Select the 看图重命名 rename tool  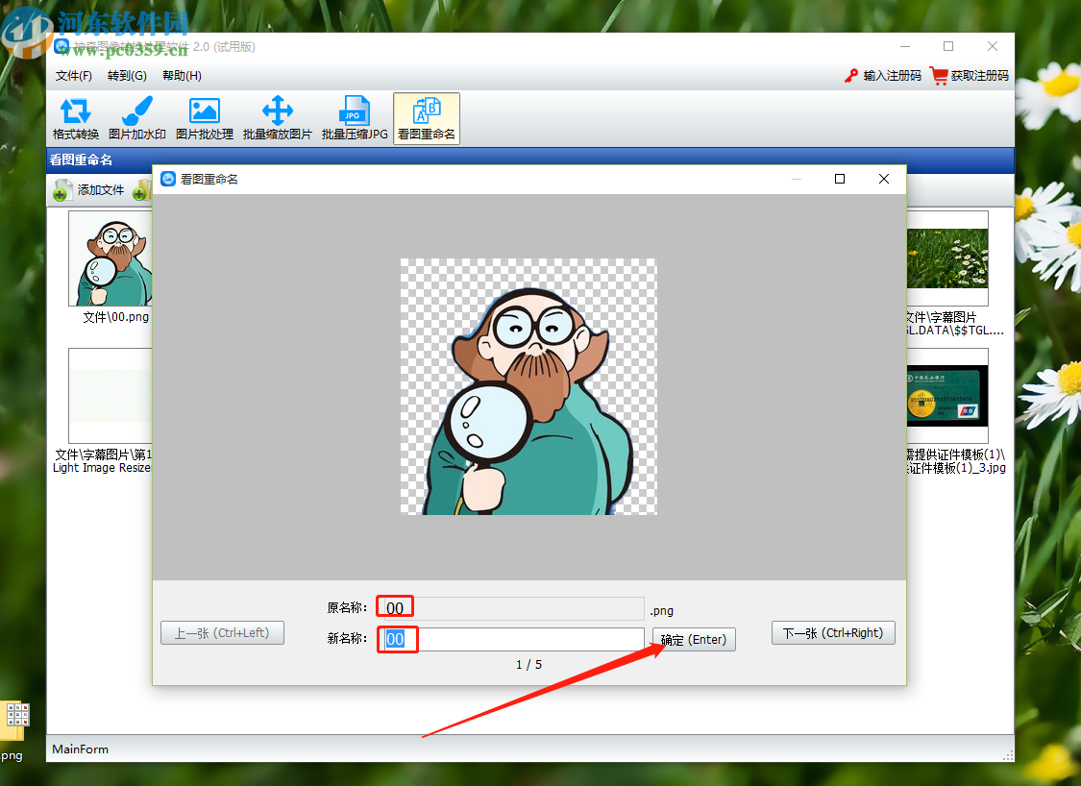pyautogui.click(x=427, y=119)
